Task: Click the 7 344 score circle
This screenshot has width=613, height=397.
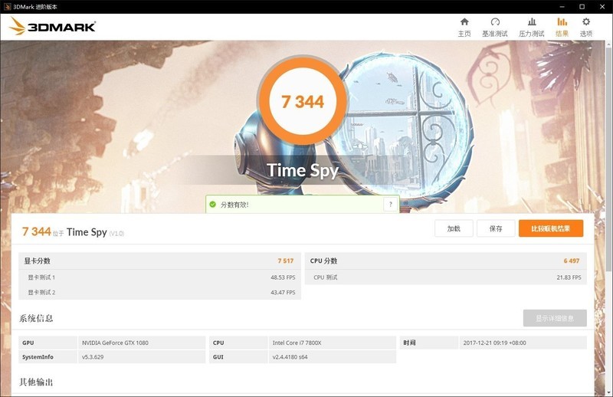Action: (x=303, y=101)
